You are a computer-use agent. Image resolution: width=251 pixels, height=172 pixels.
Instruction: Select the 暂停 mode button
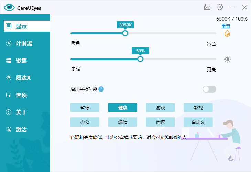85,107
